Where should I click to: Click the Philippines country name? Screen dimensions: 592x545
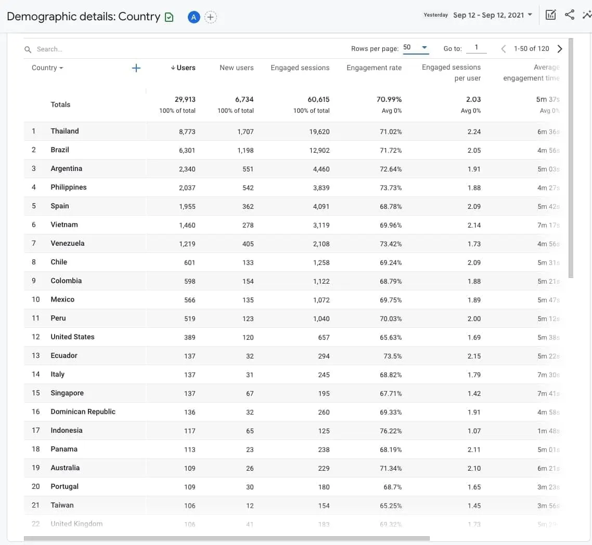pyautogui.click(x=69, y=188)
